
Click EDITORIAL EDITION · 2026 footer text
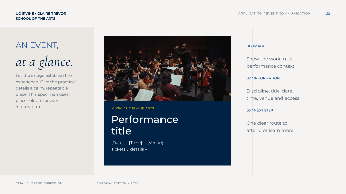tap(117, 183)
